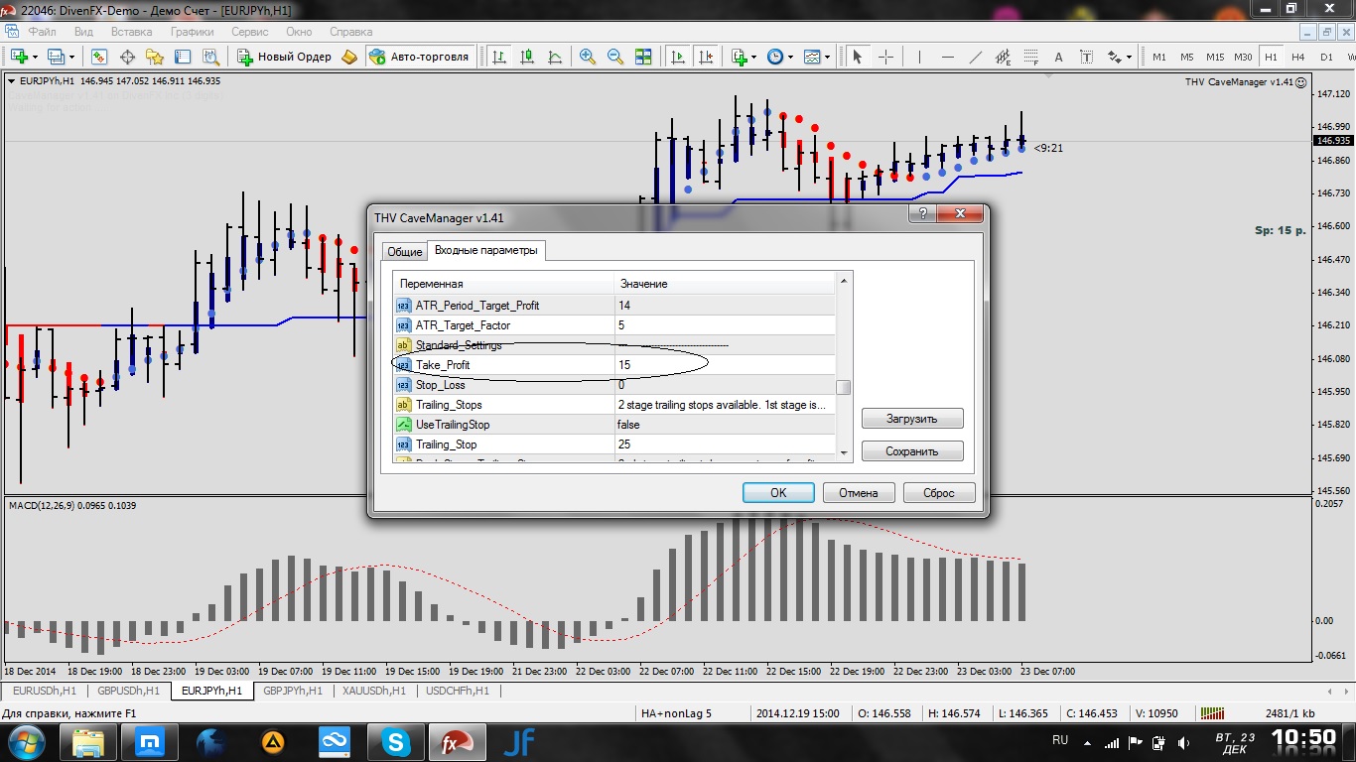1356x762 pixels.
Task: Switch to the Общие tab
Action: pyautogui.click(x=404, y=252)
